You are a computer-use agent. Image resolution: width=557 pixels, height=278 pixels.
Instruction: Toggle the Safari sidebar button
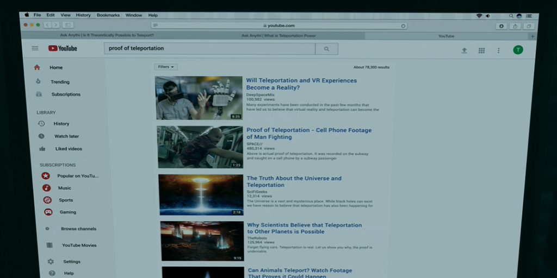coord(68,25)
